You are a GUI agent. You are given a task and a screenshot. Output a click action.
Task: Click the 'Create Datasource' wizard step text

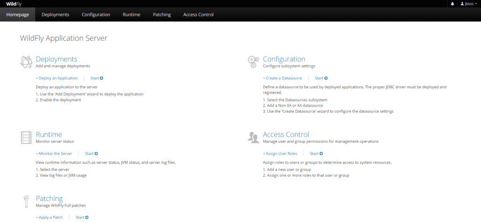pos(328,111)
